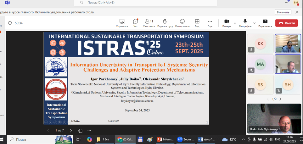Expand the camera options dropdown arrow
The image size is (303, 144).
point(235,23)
